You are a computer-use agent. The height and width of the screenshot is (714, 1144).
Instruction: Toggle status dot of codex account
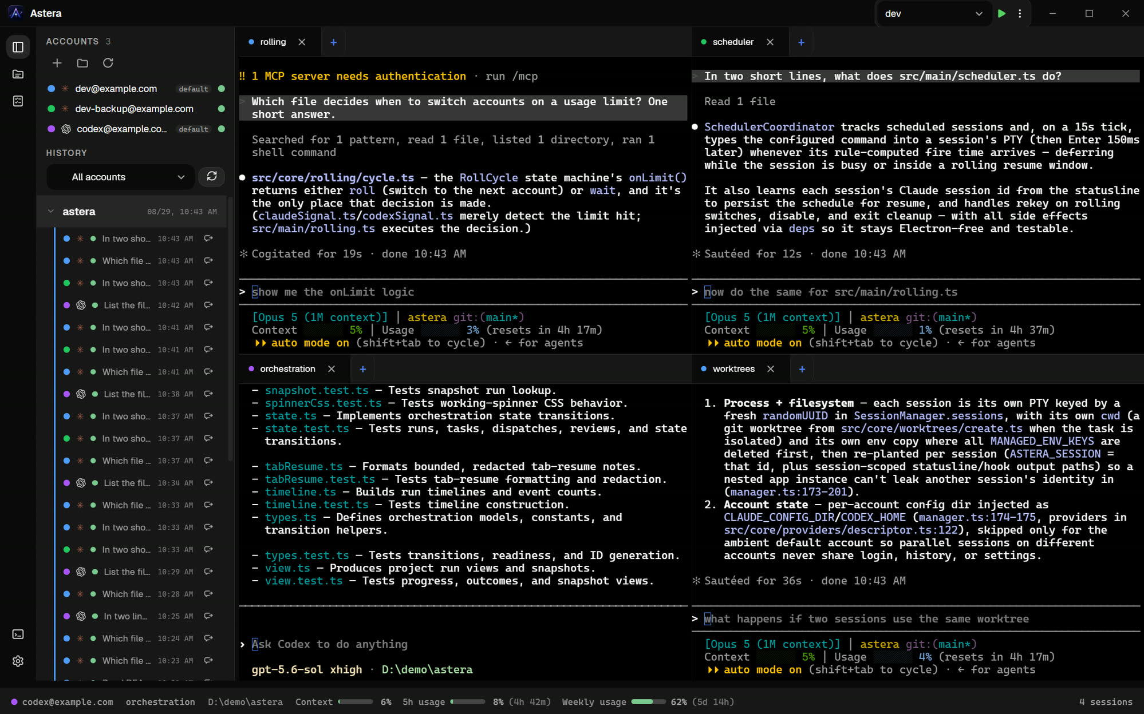(x=222, y=129)
